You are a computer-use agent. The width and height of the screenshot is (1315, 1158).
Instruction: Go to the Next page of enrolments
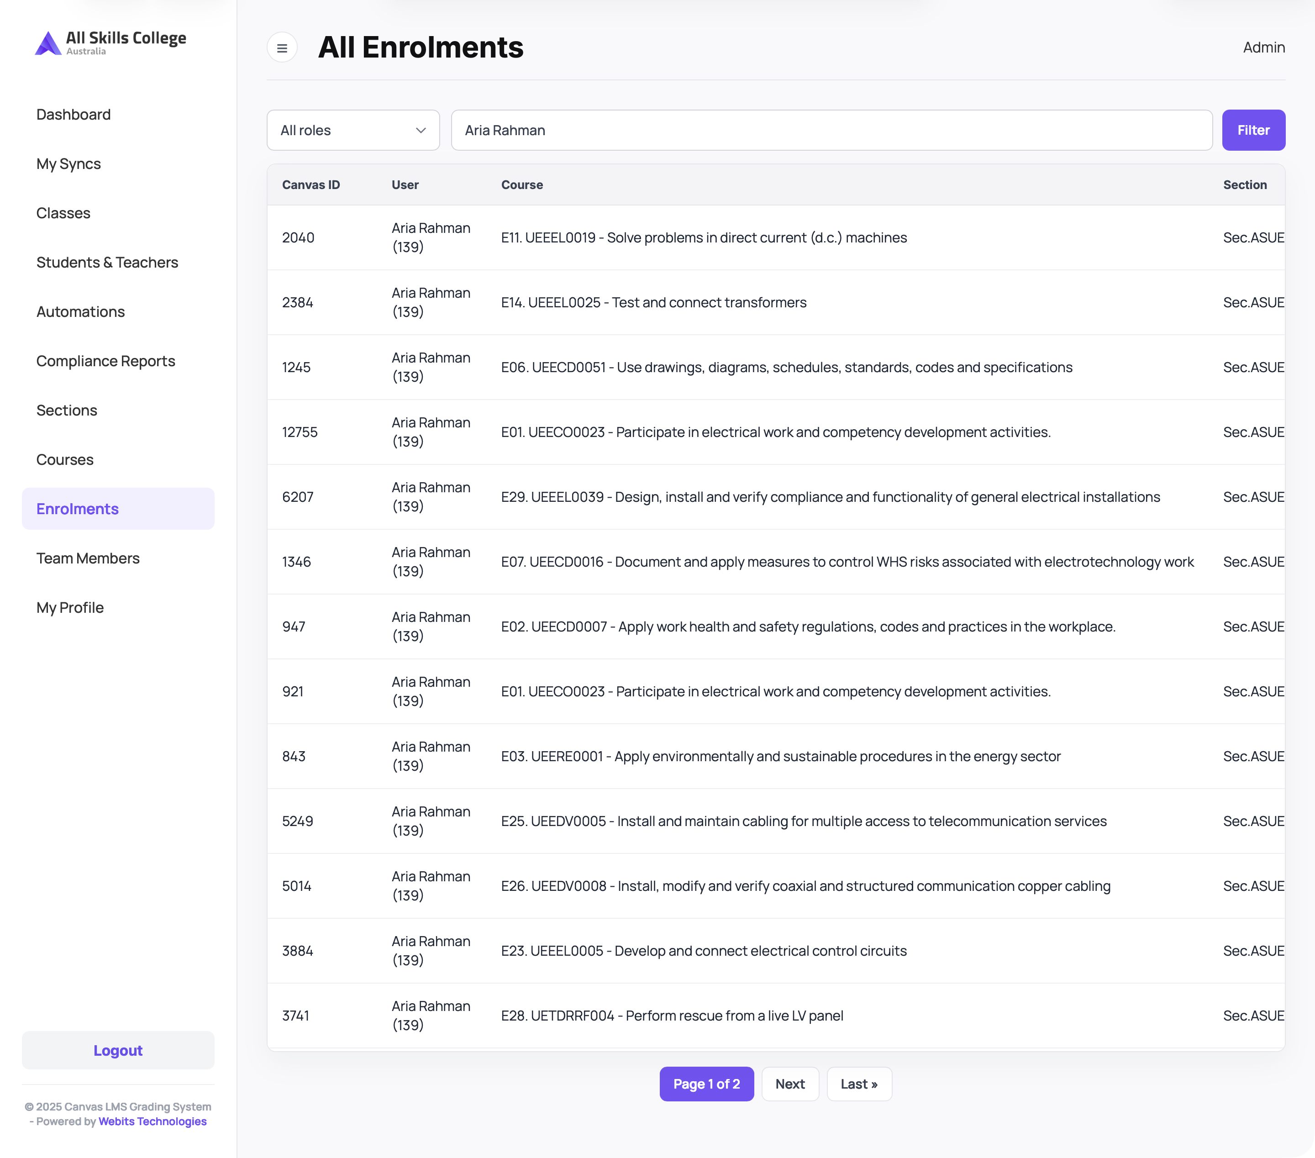(790, 1084)
